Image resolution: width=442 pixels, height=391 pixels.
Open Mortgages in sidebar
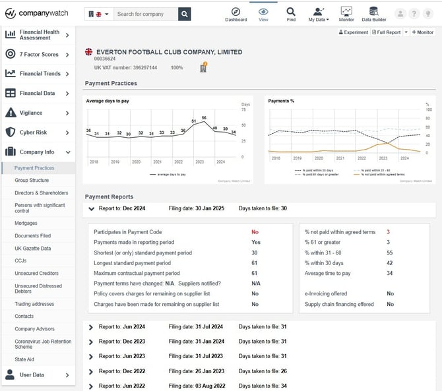[x=26, y=223]
